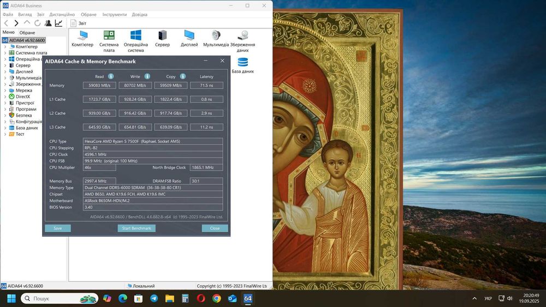Expand the Програми tree node
This screenshot has height=307, width=546.
tap(5, 109)
